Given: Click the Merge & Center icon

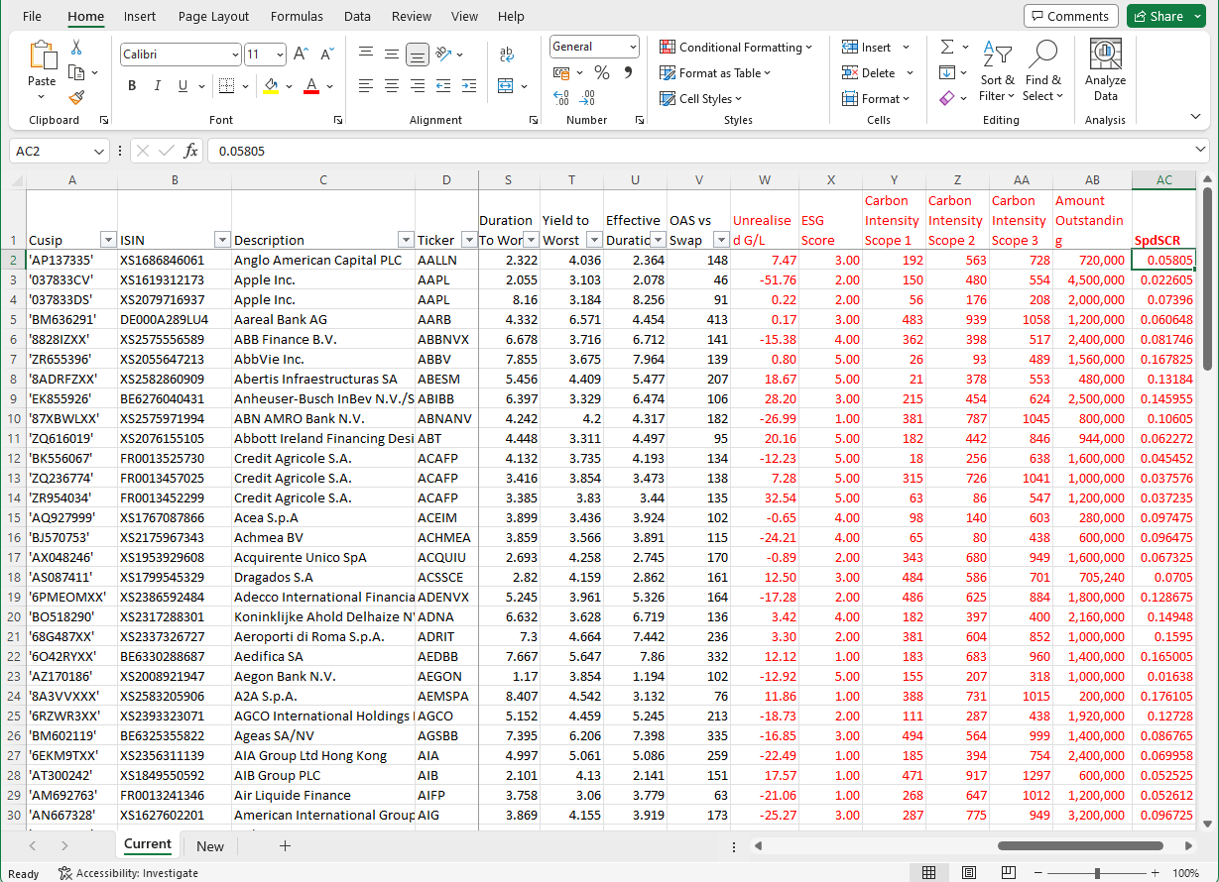Looking at the screenshot, I should pyautogui.click(x=506, y=86).
